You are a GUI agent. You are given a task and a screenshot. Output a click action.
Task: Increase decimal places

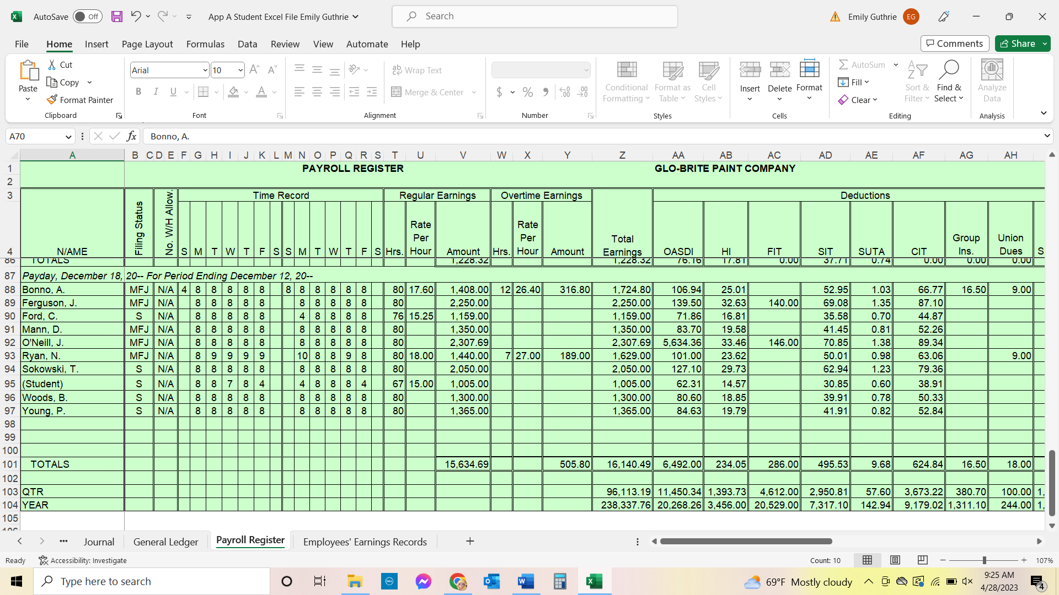tap(565, 92)
